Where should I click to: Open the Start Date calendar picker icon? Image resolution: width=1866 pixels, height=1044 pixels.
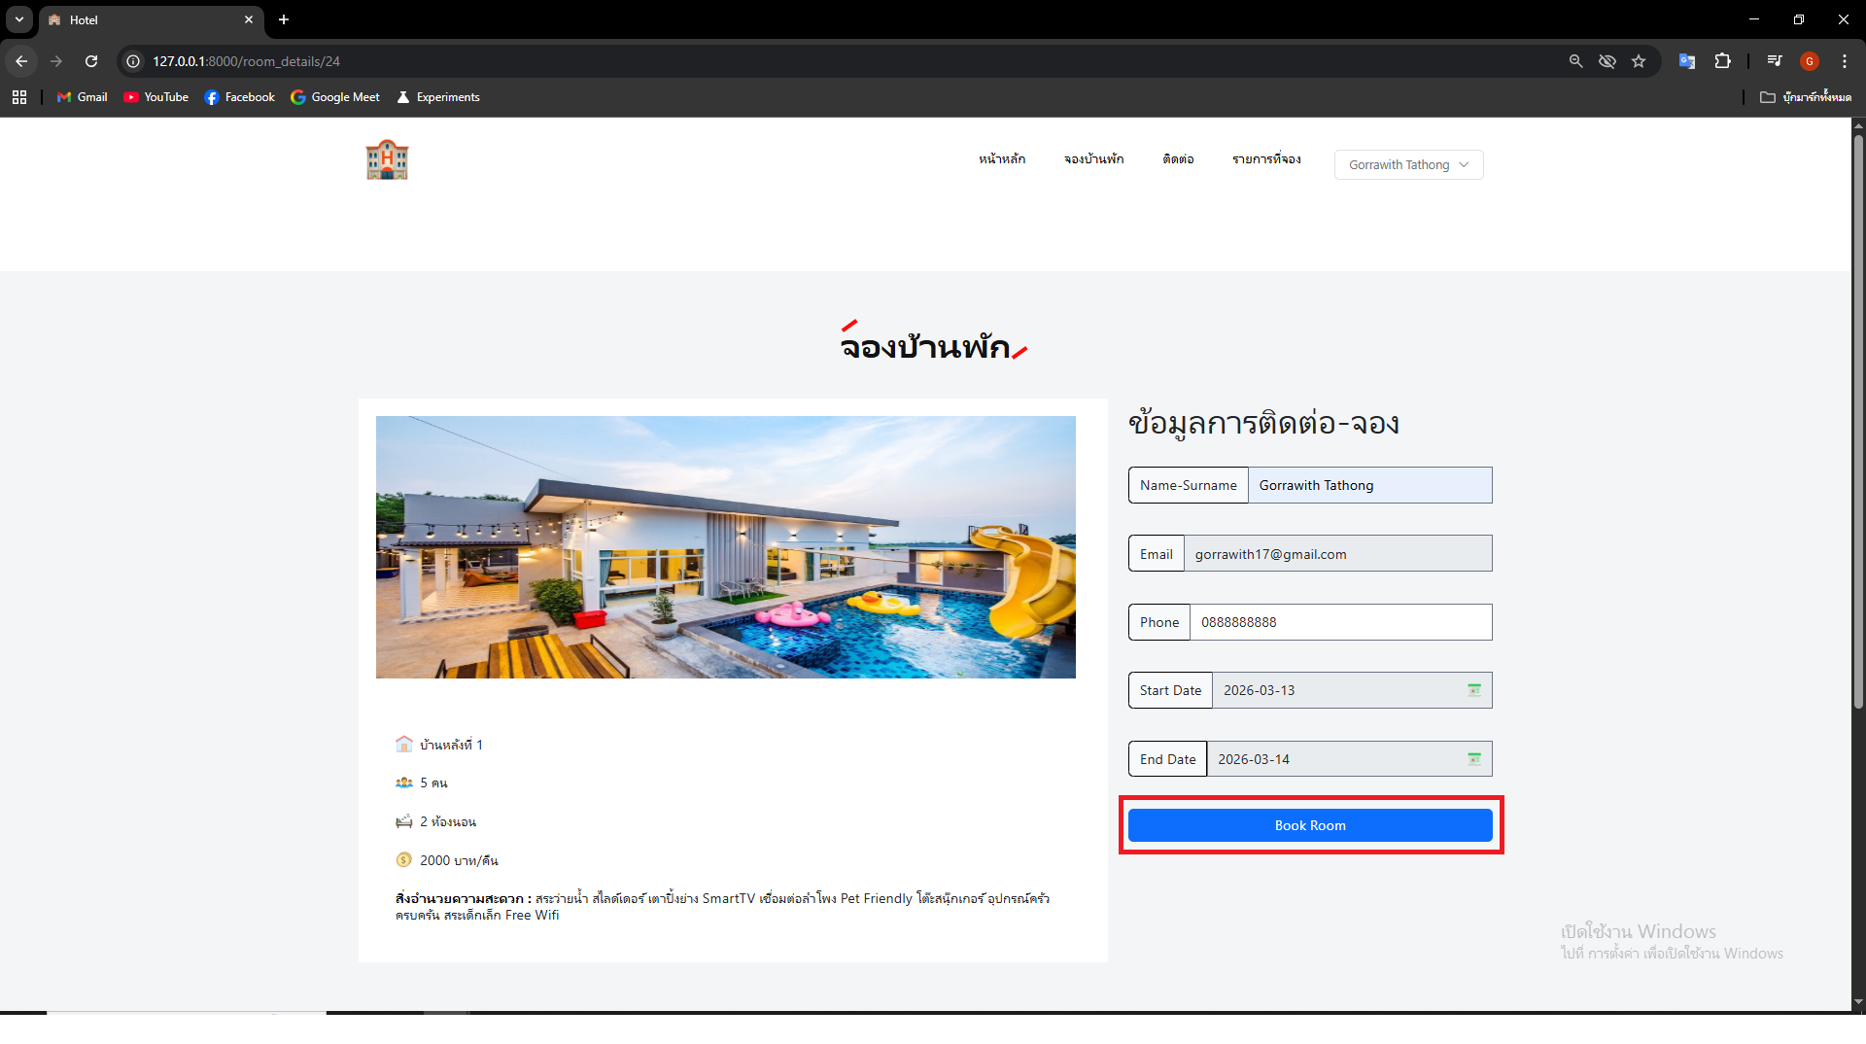click(x=1473, y=690)
